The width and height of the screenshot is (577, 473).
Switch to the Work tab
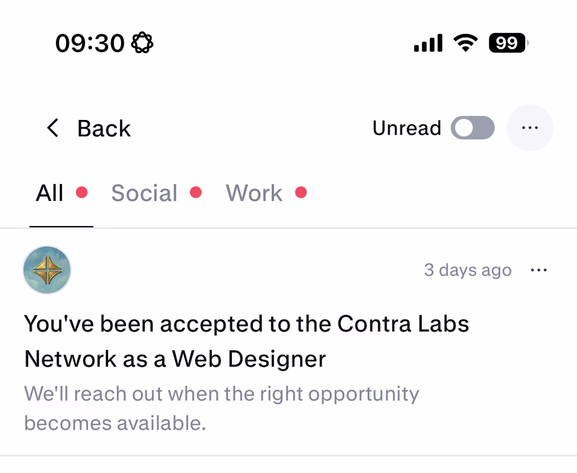pyautogui.click(x=254, y=193)
